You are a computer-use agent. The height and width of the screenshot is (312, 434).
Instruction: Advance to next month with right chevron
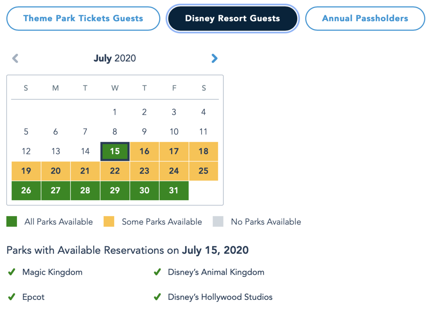click(214, 58)
